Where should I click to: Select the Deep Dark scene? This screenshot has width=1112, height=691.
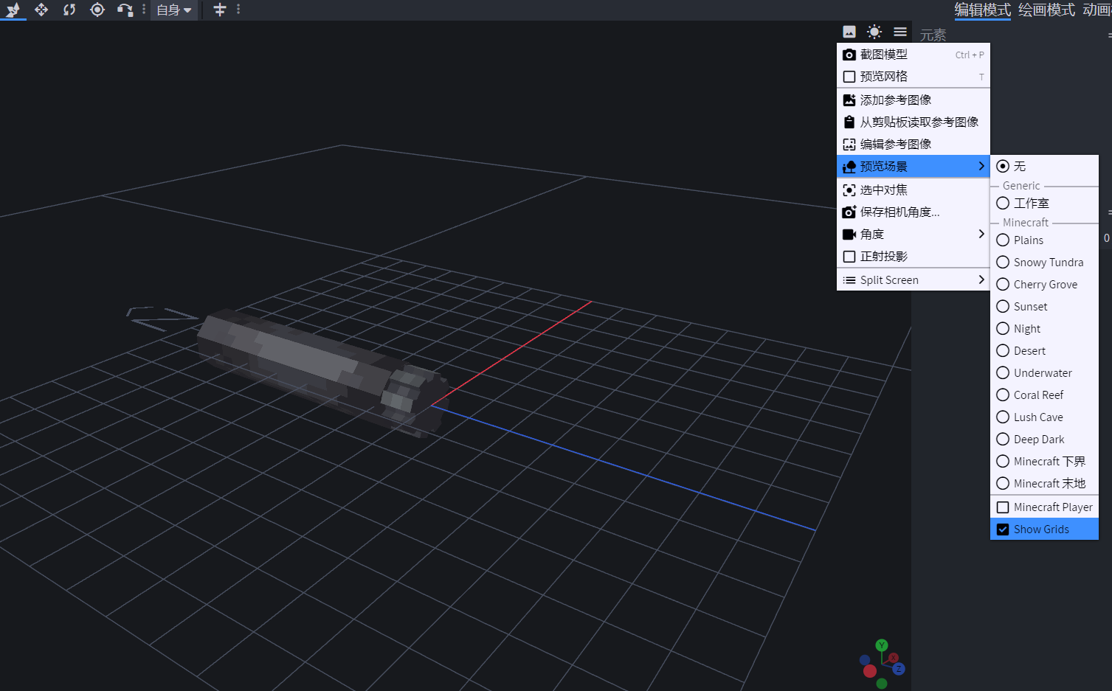1044,439
